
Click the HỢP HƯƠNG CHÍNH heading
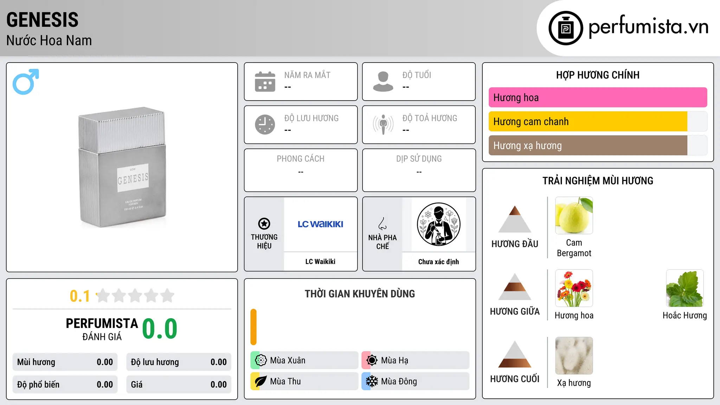click(x=598, y=75)
